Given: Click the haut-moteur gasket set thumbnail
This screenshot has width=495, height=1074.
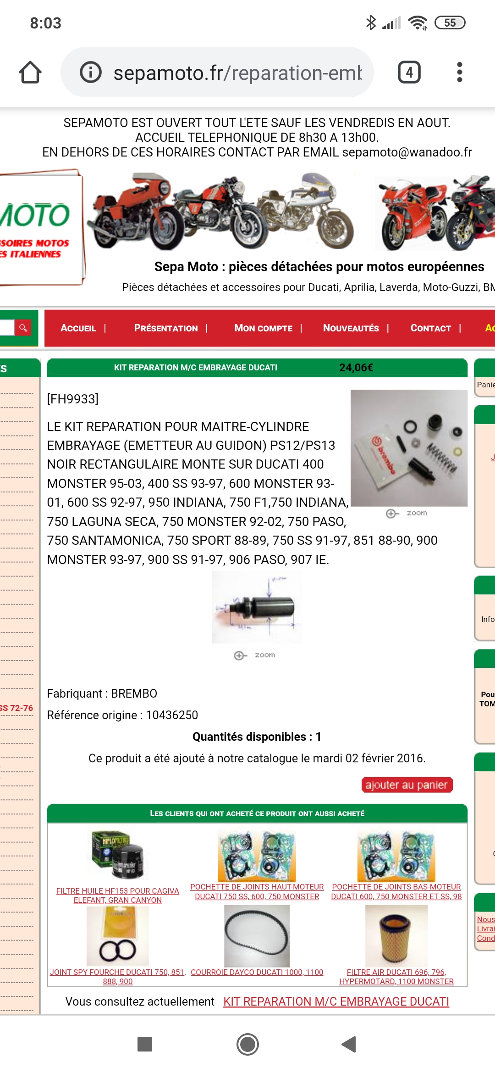Looking at the screenshot, I should pos(257,856).
